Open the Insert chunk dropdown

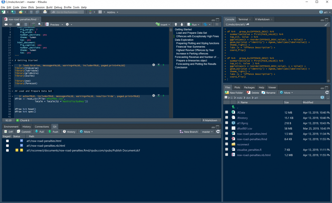click(163, 25)
